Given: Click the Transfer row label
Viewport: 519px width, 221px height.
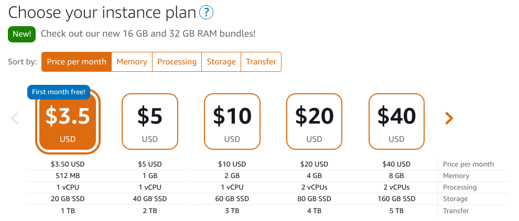Looking at the screenshot, I should [456, 211].
